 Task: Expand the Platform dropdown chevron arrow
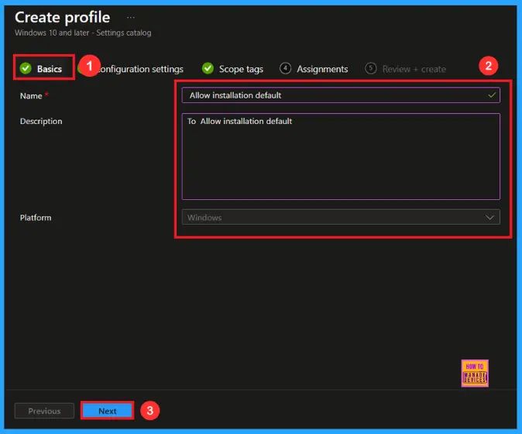point(489,218)
